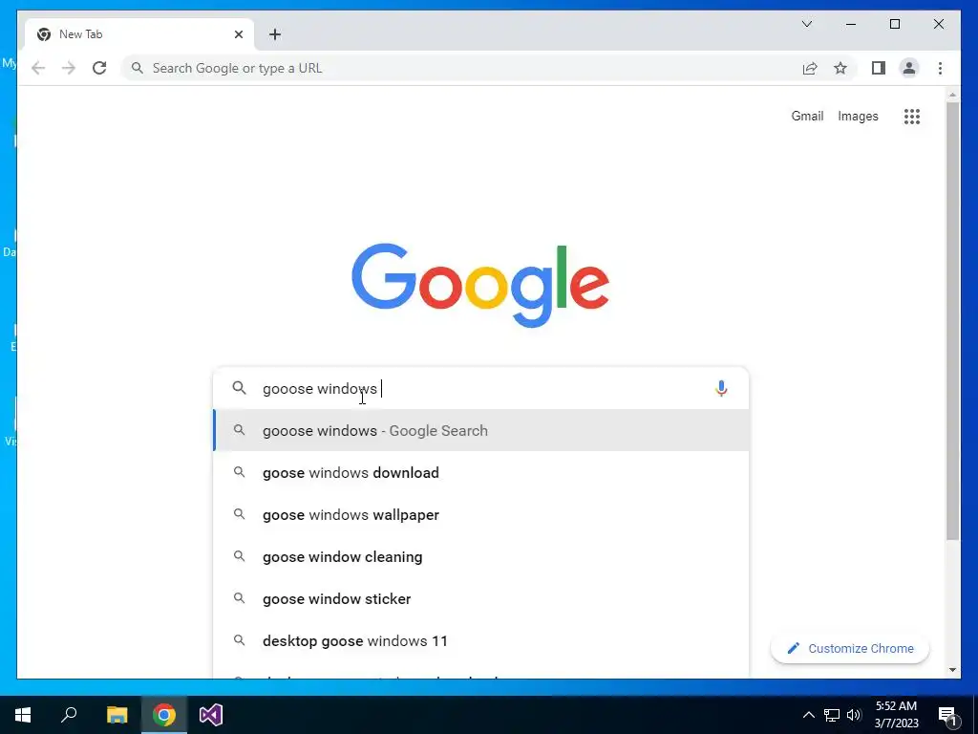Viewport: 978px width, 734px height.
Task: Click the voice search microphone icon
Action: click(721, 388)
